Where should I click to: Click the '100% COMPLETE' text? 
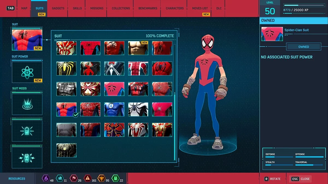click(160, 36)
